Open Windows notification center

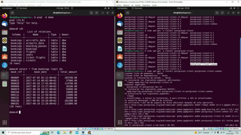point(237,132)
